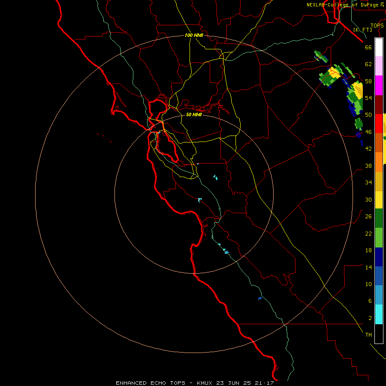
Task: Select the light green legend swatch
Action: point(379,238)
